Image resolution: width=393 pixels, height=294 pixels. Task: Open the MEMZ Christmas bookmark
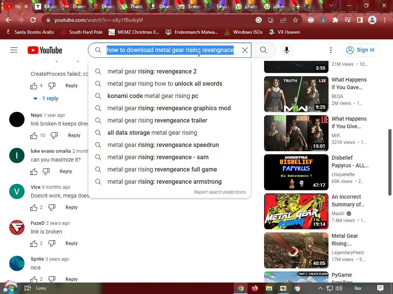[x=134, y=32]
